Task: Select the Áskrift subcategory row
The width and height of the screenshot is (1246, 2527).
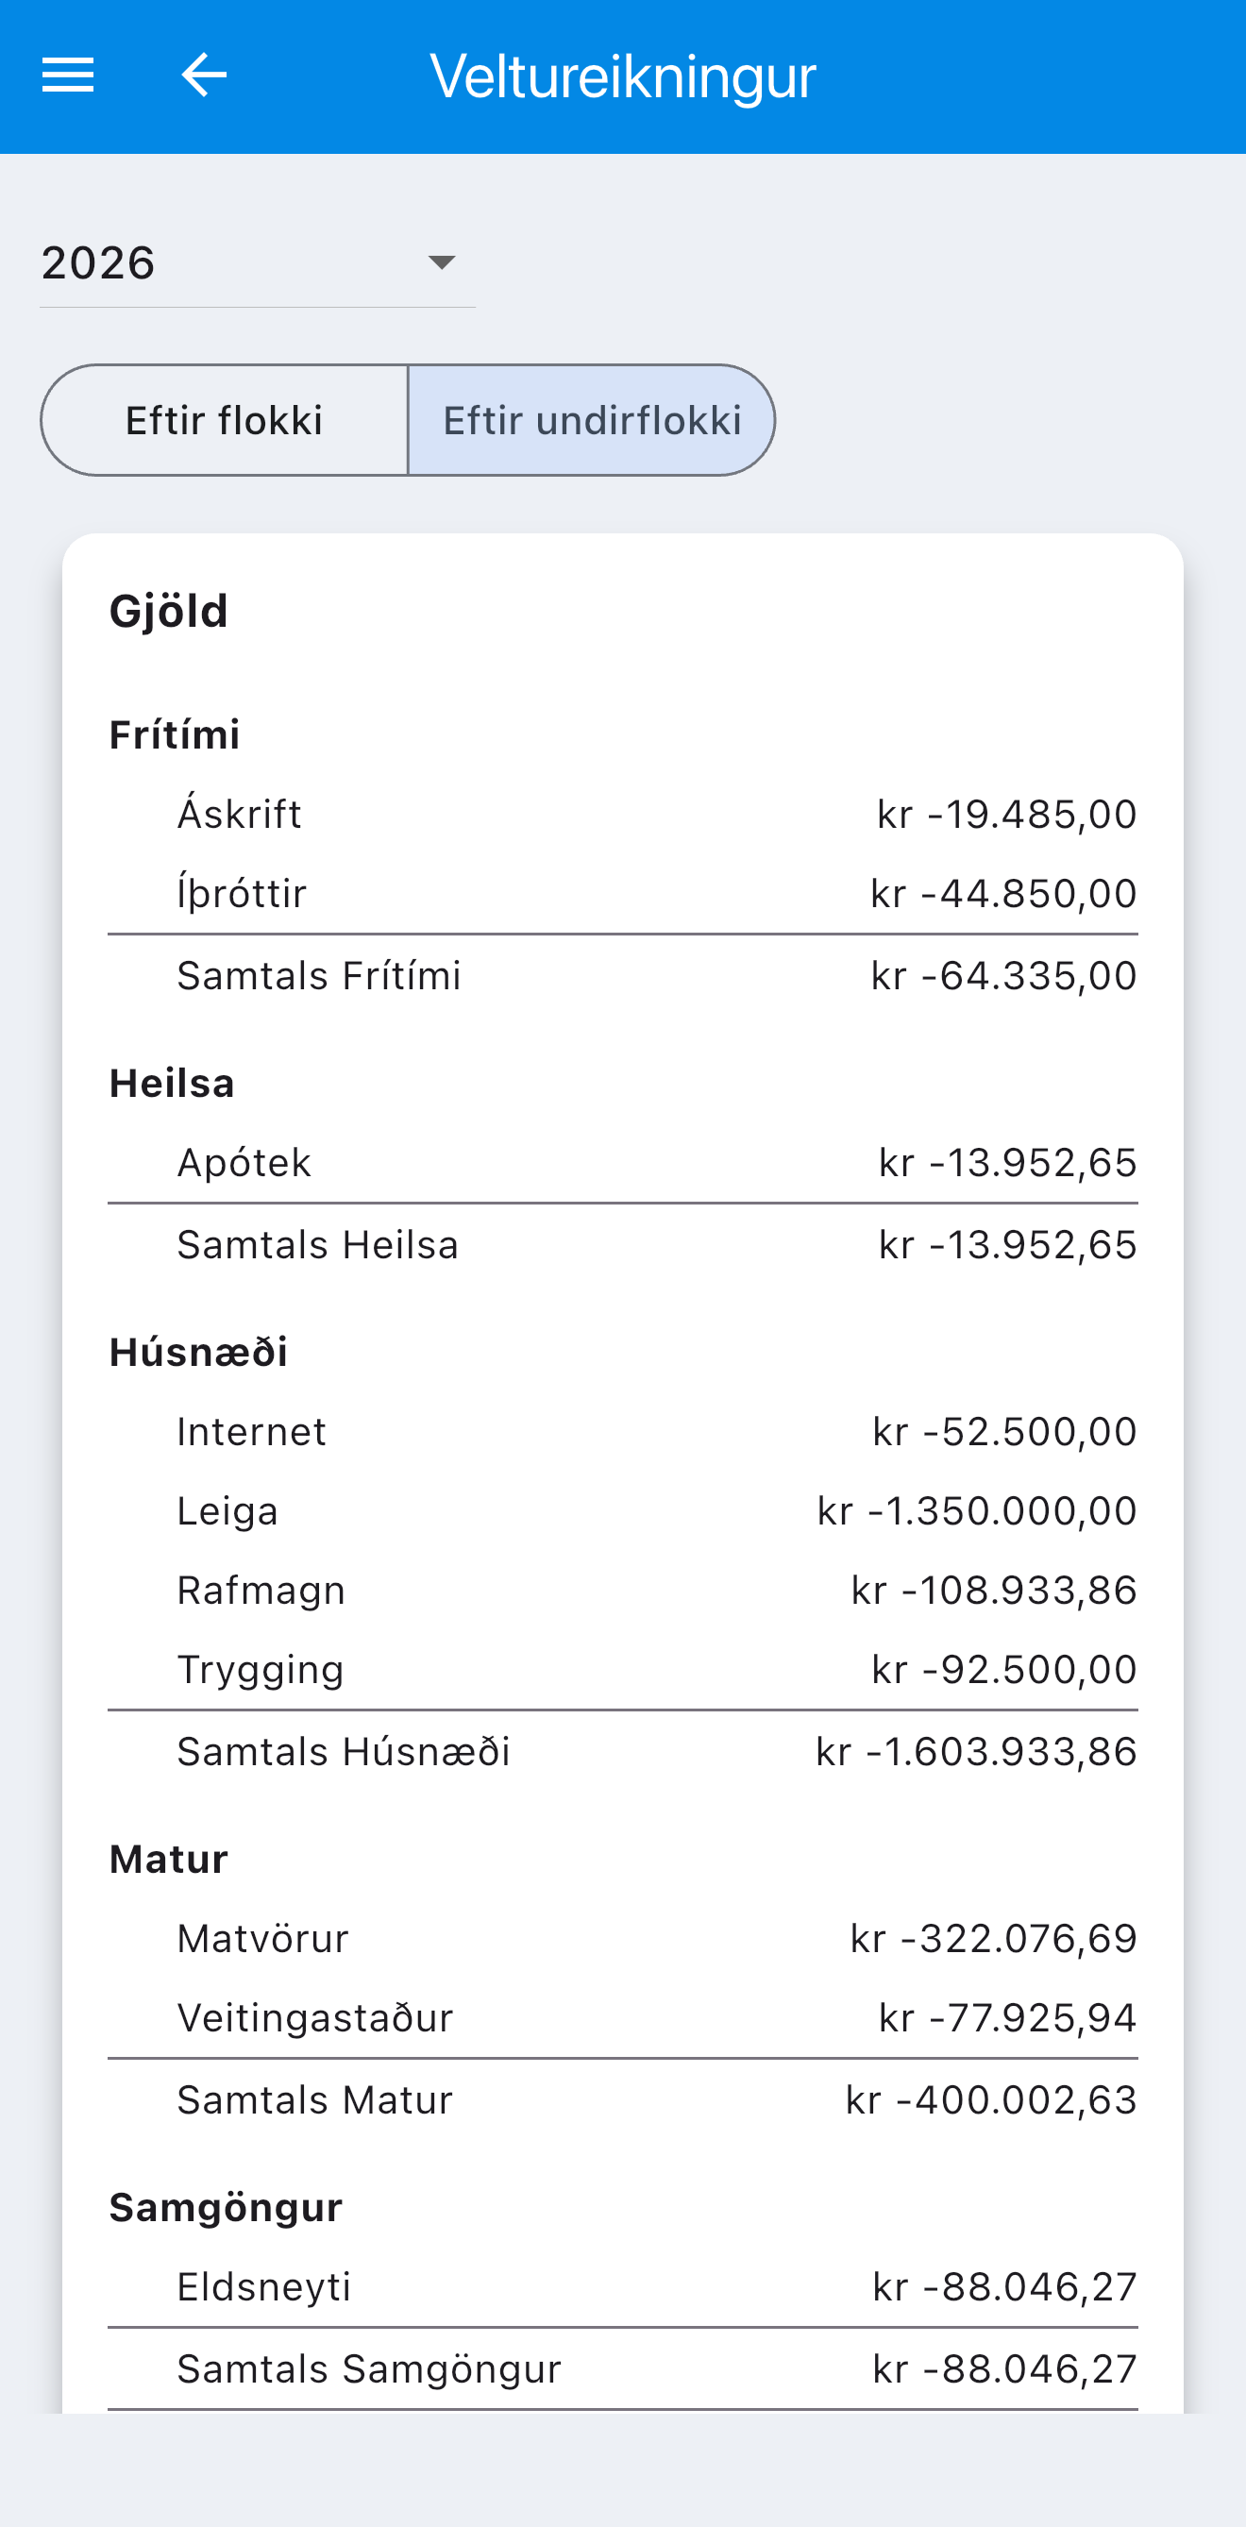Action: [623, 815]
